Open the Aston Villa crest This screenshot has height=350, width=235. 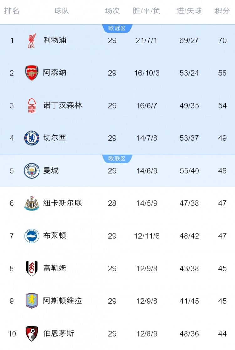[x=32, y=301]
